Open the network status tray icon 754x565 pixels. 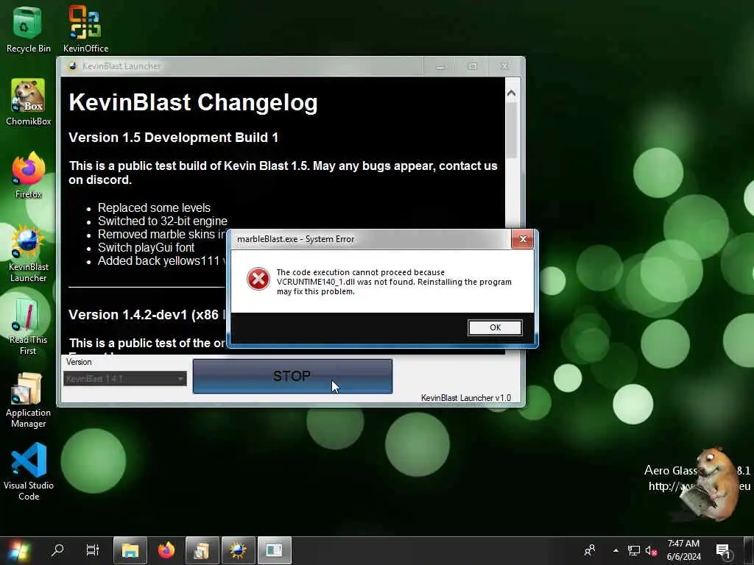tap(634, 550)
